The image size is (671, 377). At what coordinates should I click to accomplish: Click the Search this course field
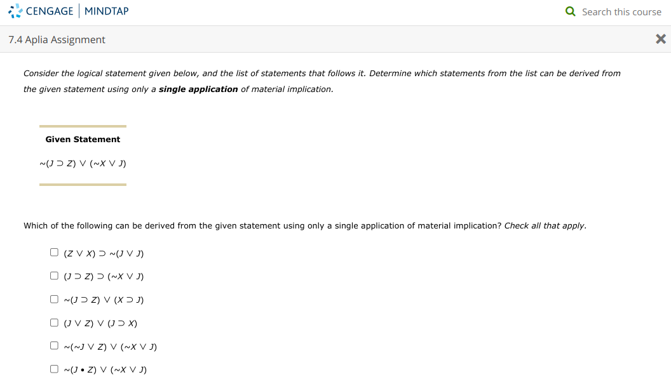(x=621, y=11)
